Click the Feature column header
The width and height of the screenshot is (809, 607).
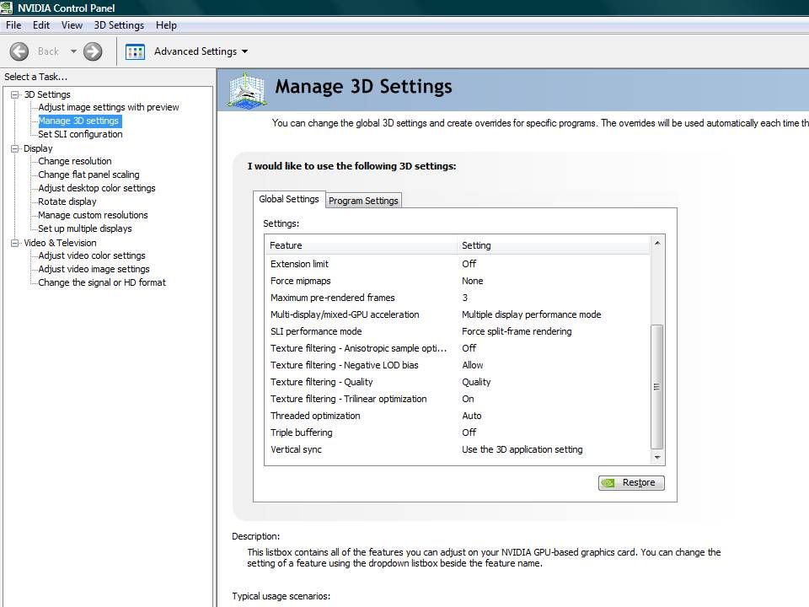pos(361,245)
